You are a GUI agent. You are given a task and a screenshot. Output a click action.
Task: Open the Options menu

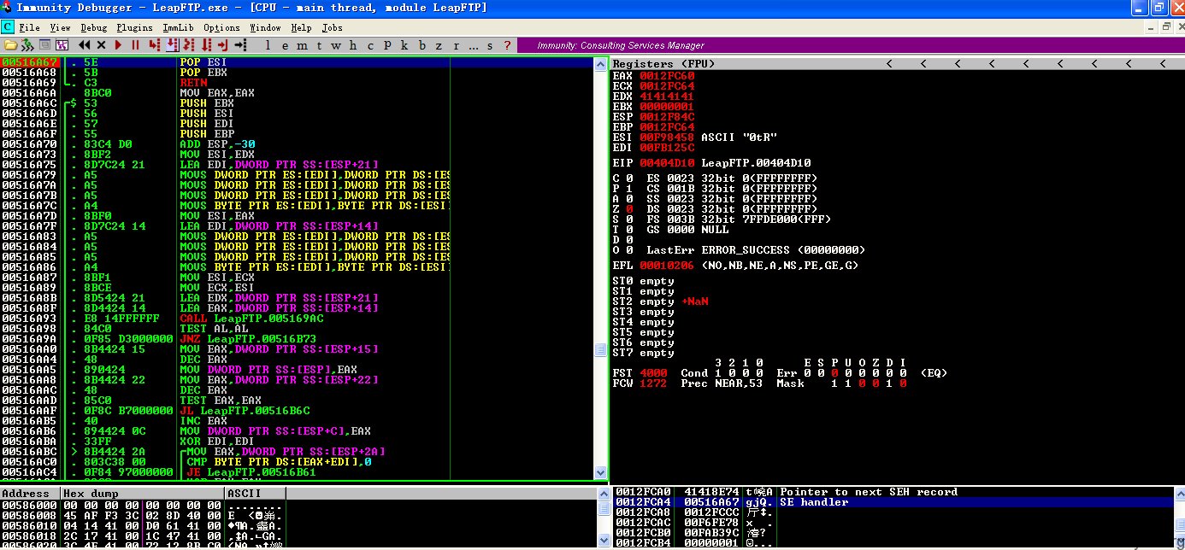[222, 27]
